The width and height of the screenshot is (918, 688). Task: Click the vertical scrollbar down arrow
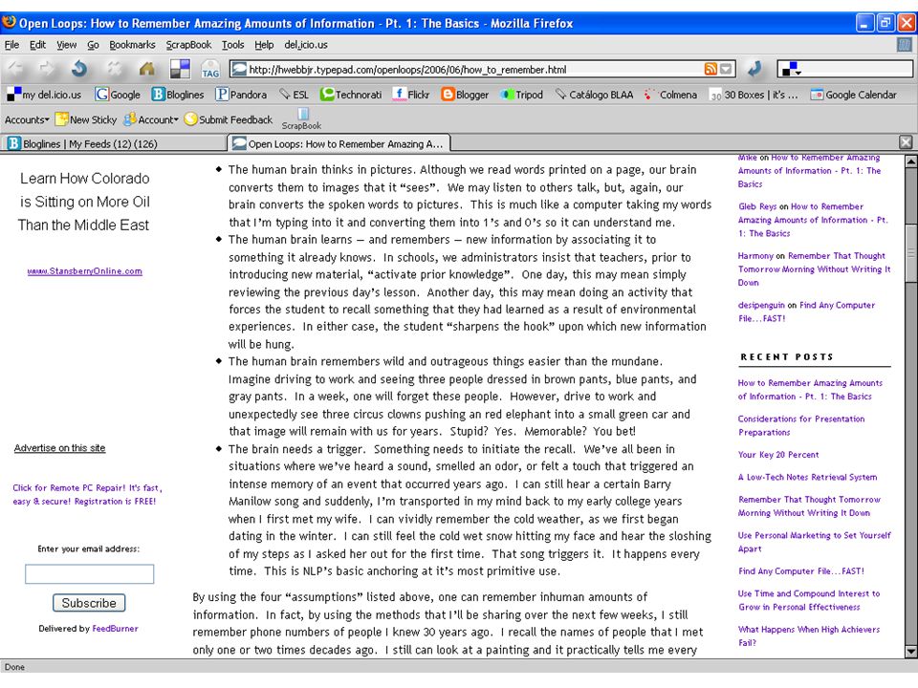click(x=911, y=651)
